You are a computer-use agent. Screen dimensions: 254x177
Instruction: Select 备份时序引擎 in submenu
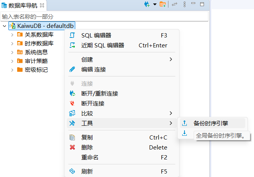point(212,123)
